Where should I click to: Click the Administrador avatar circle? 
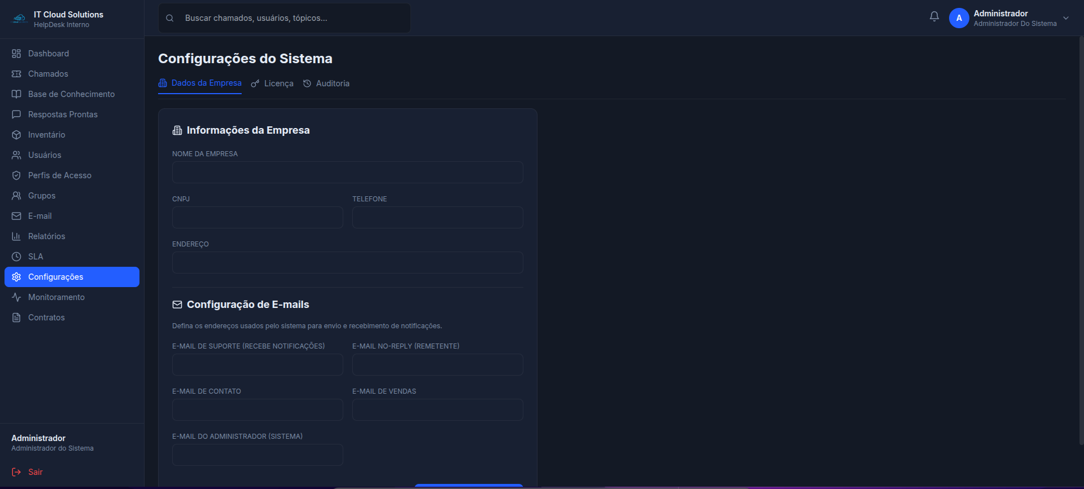pyautogui.click(x=959, y=18)
